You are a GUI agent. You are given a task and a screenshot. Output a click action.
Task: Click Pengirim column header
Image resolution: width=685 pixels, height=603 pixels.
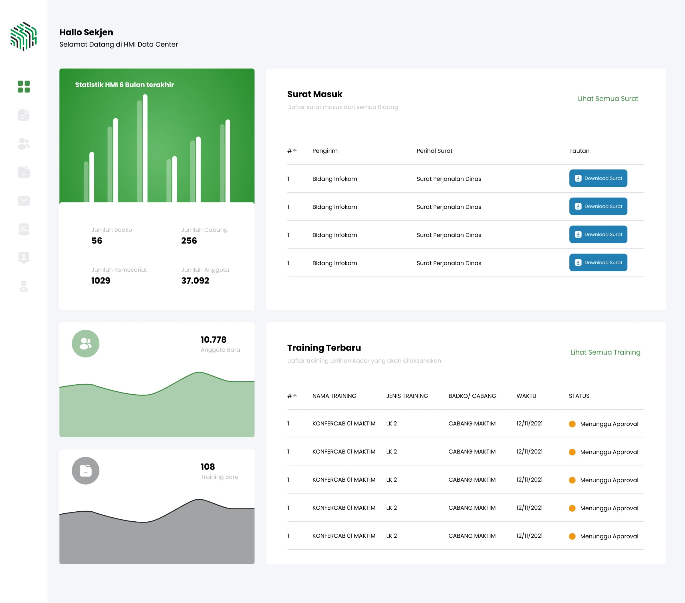[325, 151]
